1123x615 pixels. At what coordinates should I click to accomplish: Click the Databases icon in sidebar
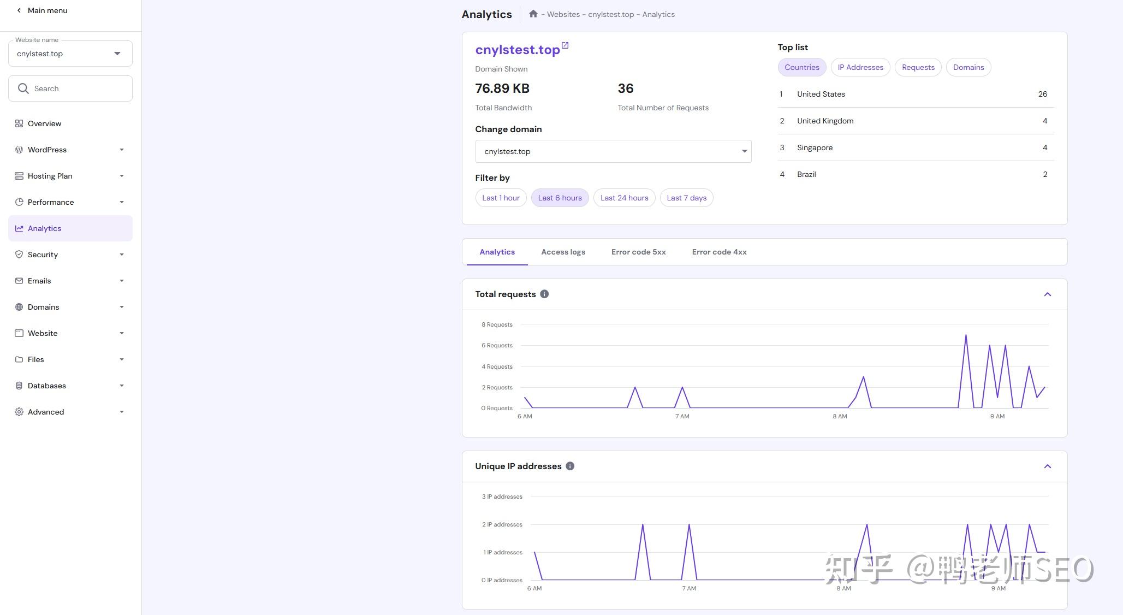(x=19, y=386)
